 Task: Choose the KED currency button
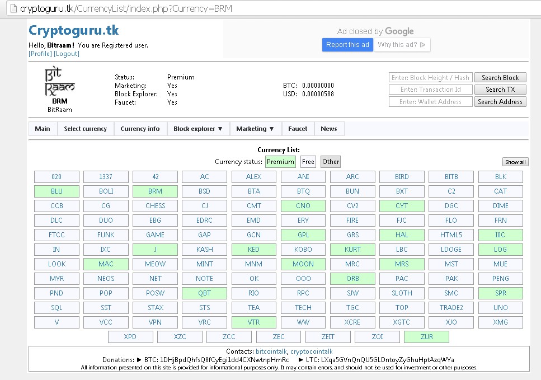(x=253, y=249)
